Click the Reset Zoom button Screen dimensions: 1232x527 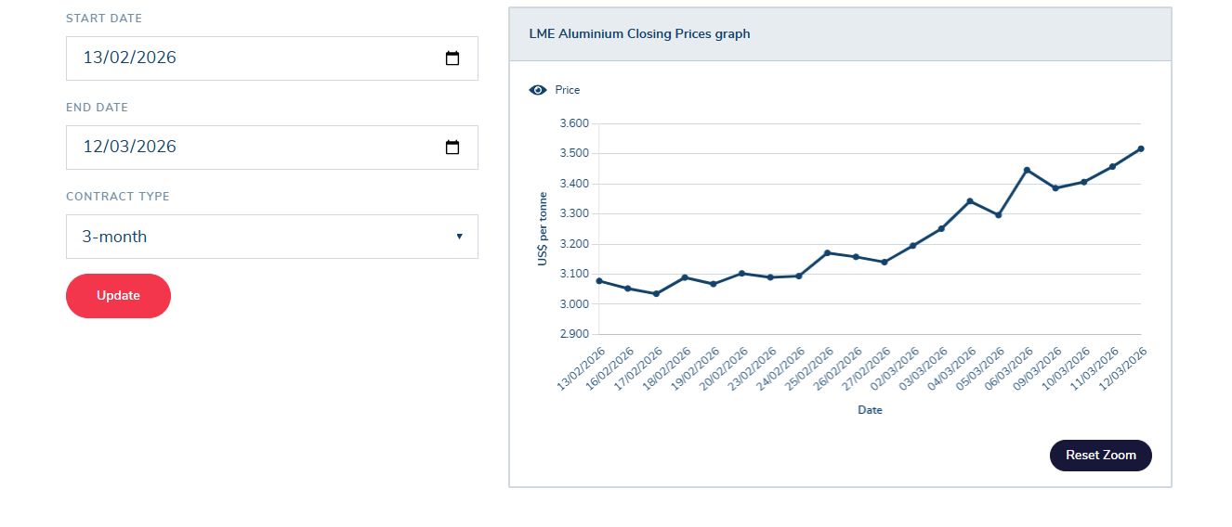click(1100, 456)
